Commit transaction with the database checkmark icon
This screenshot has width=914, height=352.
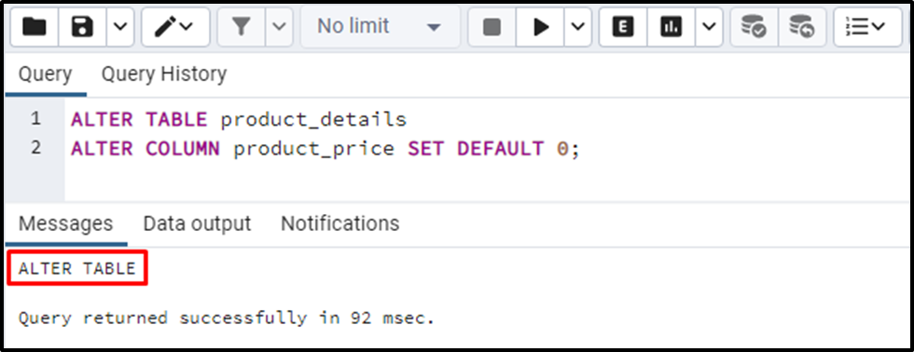coord(754,27)
